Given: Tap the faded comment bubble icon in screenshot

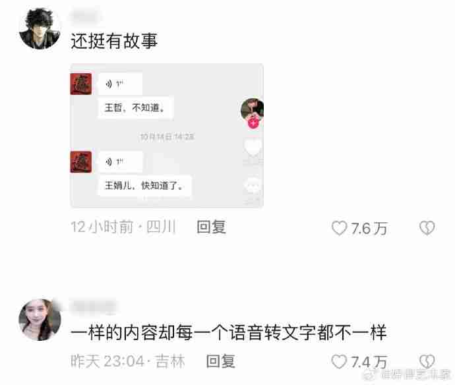Looking at the screenshot, I should 253,185.
